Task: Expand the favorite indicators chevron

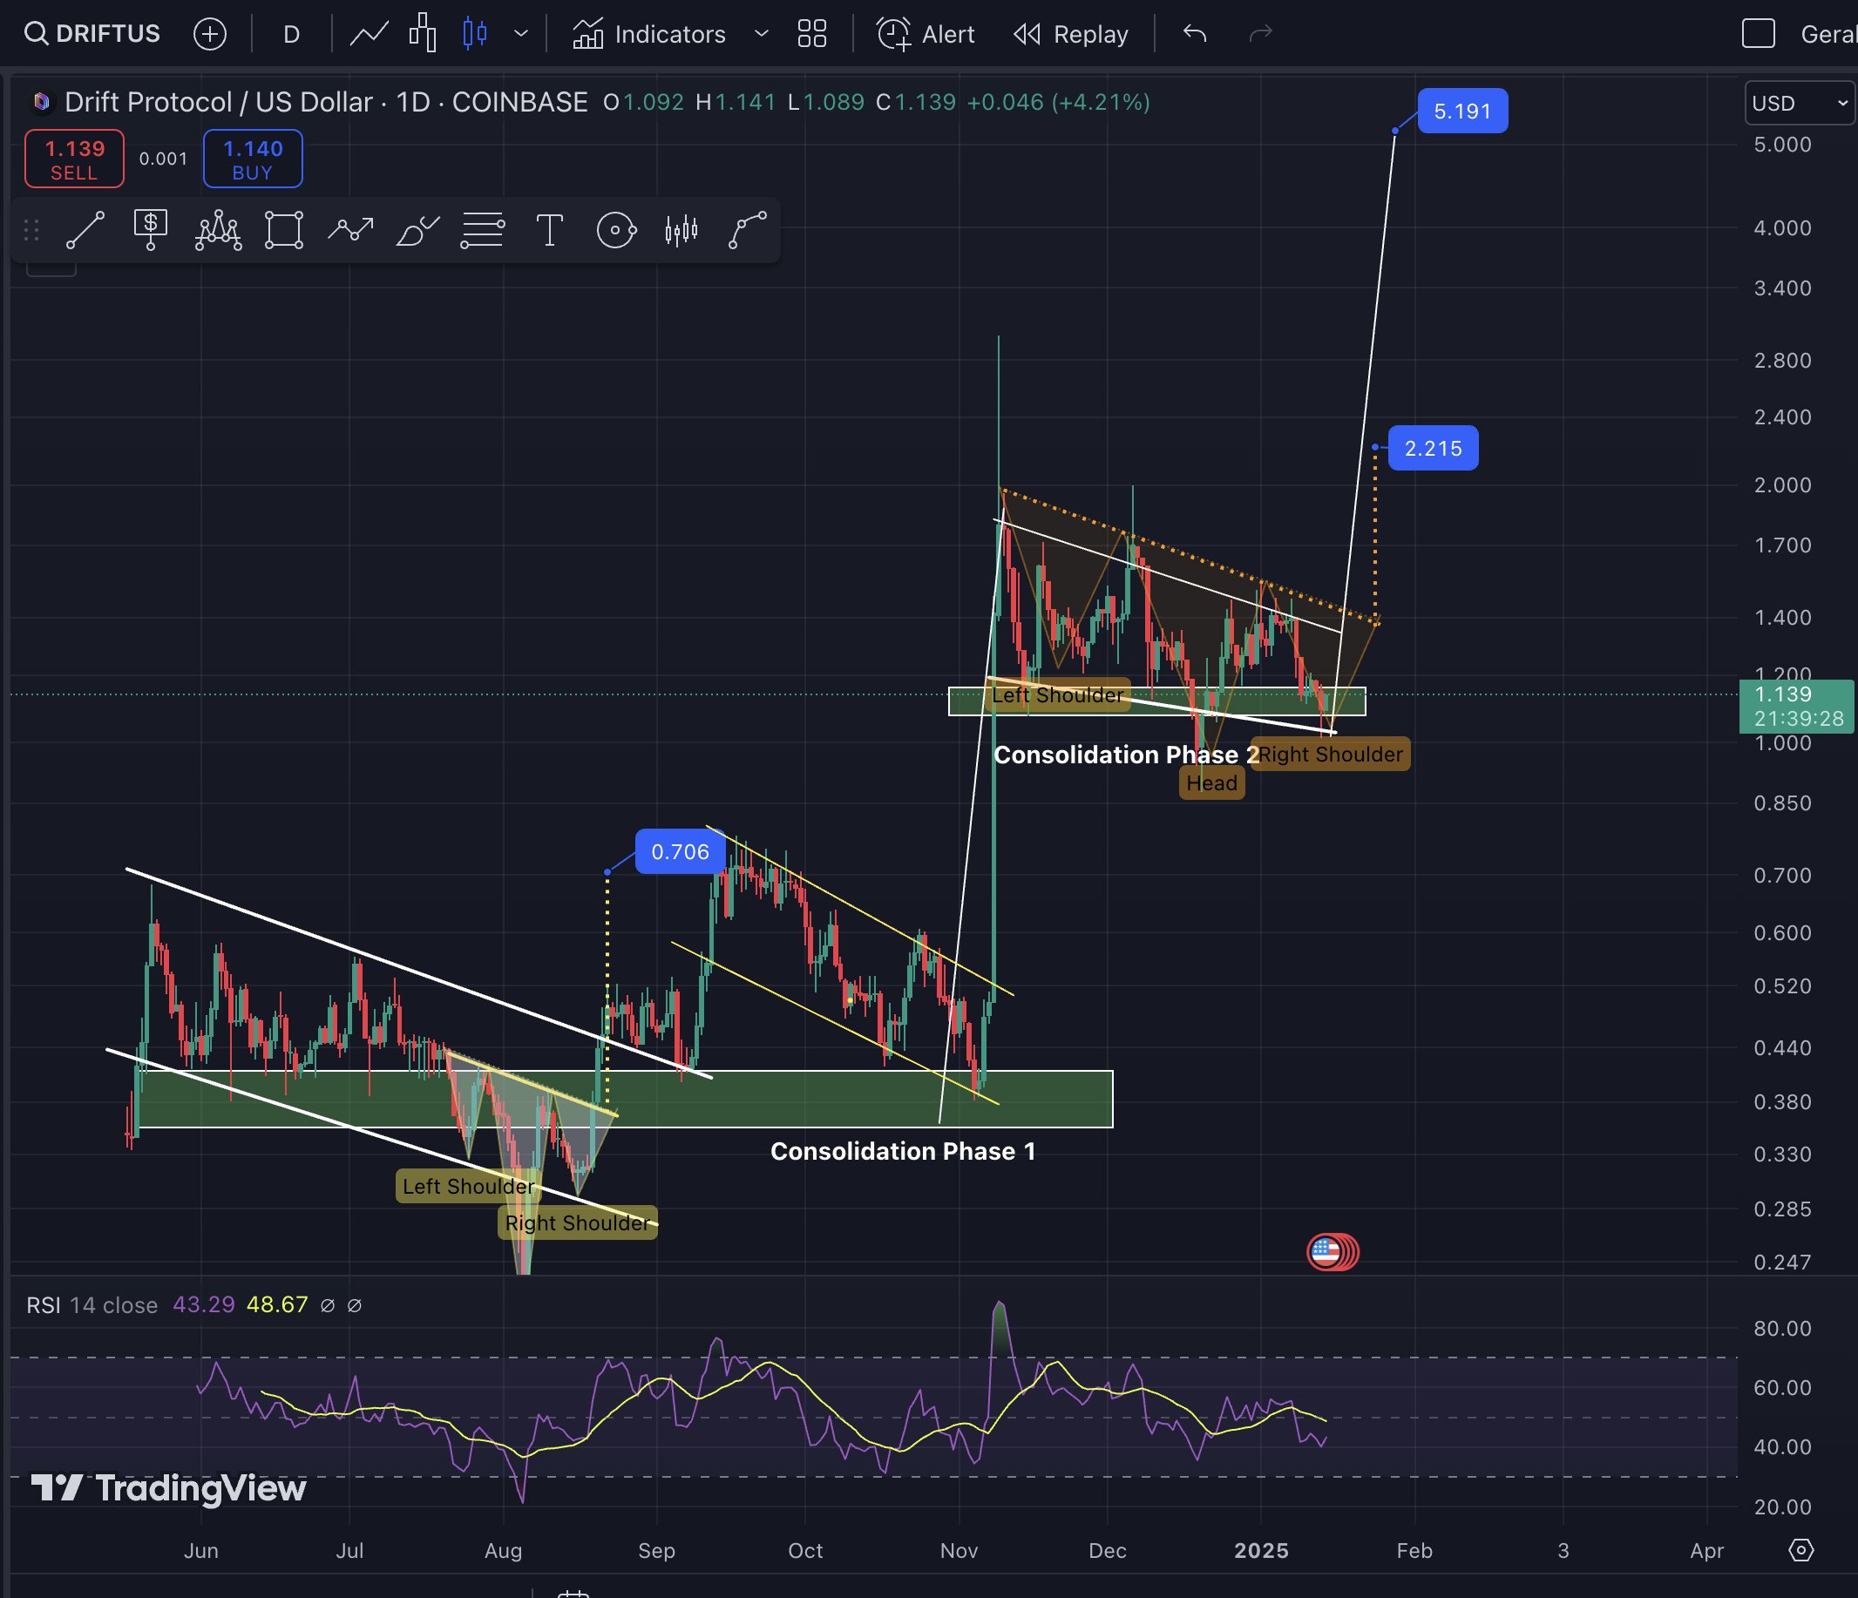Action: coord(762,34)
